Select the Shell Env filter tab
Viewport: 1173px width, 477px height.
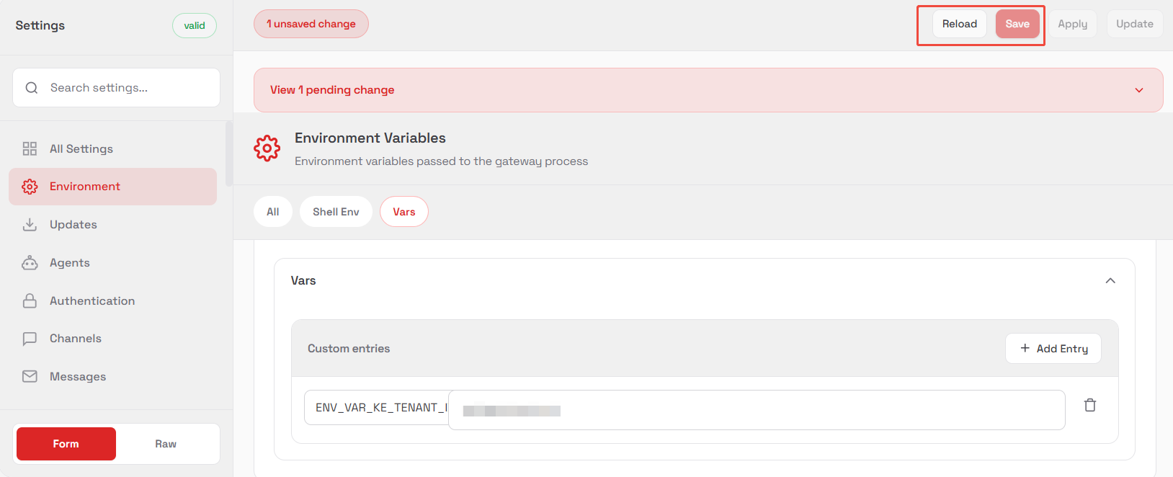(336, 212)
